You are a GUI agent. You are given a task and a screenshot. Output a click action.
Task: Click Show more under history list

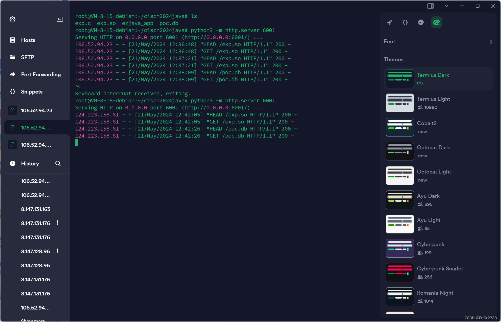click(33, 320)
